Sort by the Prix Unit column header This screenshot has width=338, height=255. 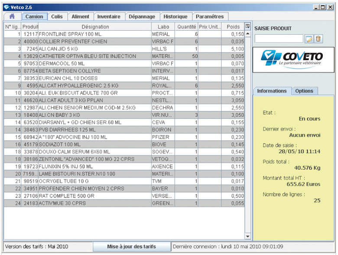tap(210, 27)
